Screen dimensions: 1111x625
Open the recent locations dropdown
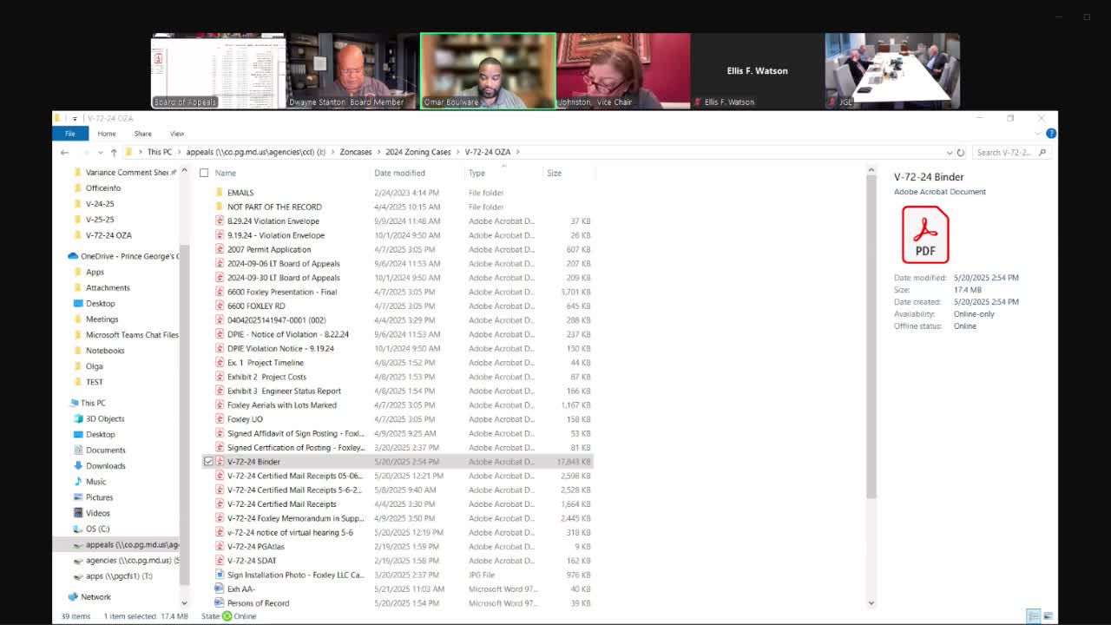100,152
